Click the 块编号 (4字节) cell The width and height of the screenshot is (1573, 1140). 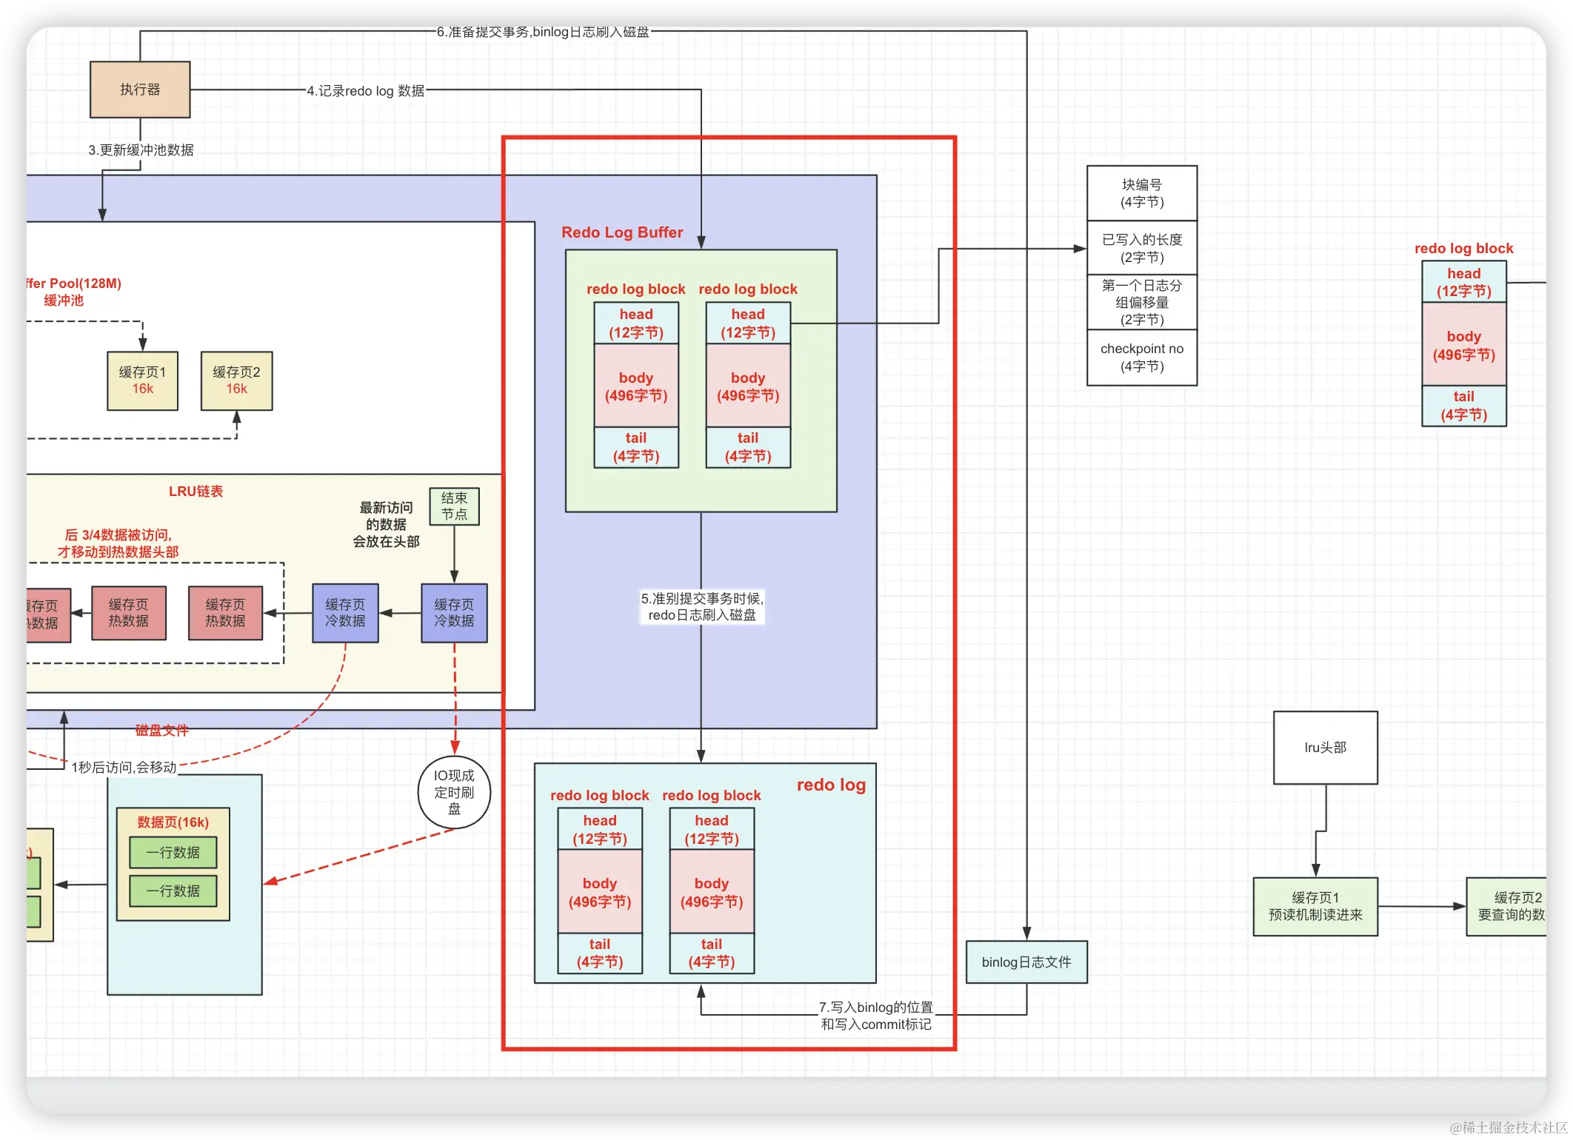click(1141, 193)
